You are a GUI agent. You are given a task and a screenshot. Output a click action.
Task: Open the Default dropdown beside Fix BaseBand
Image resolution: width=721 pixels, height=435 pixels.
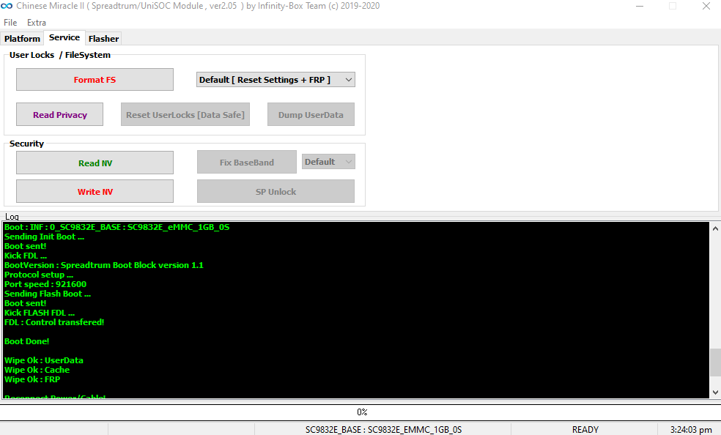pyautogui.click(x=328, y=162)
